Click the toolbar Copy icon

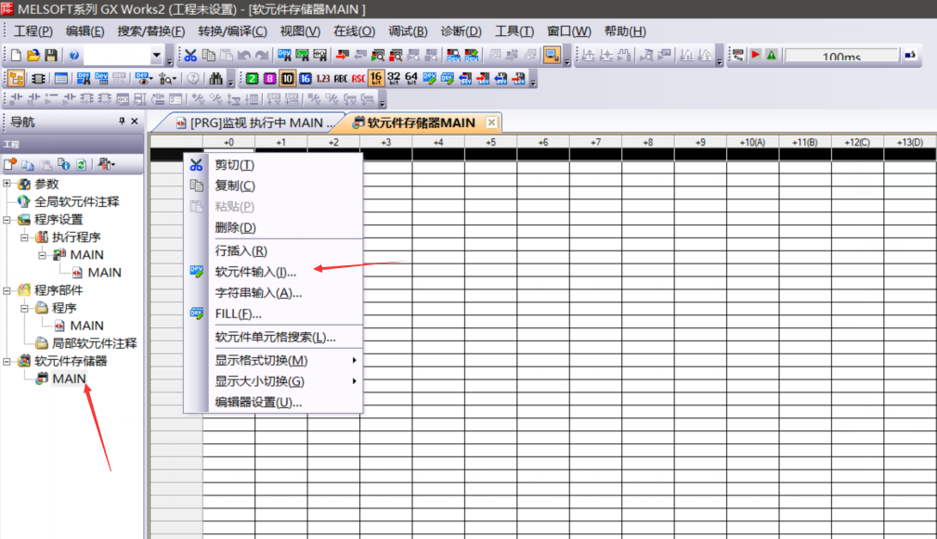point(209,56)
